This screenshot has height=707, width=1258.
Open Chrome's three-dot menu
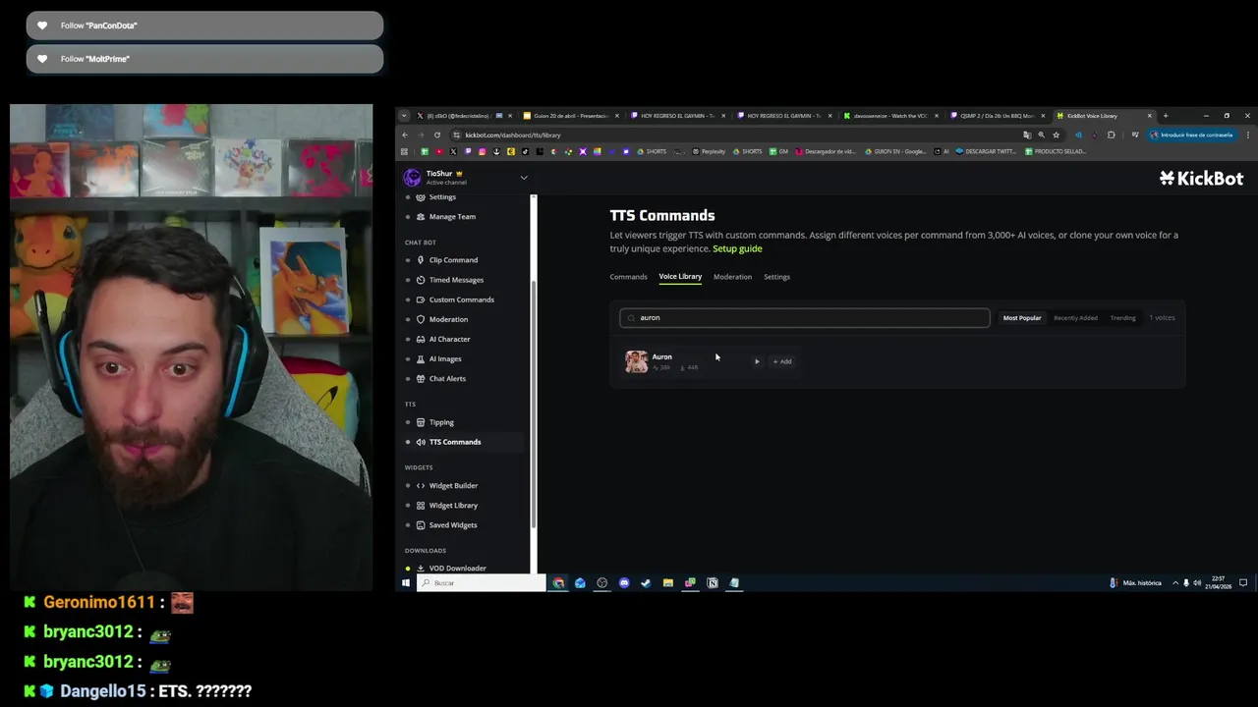pyautogui.click(x=1248, y=135)
